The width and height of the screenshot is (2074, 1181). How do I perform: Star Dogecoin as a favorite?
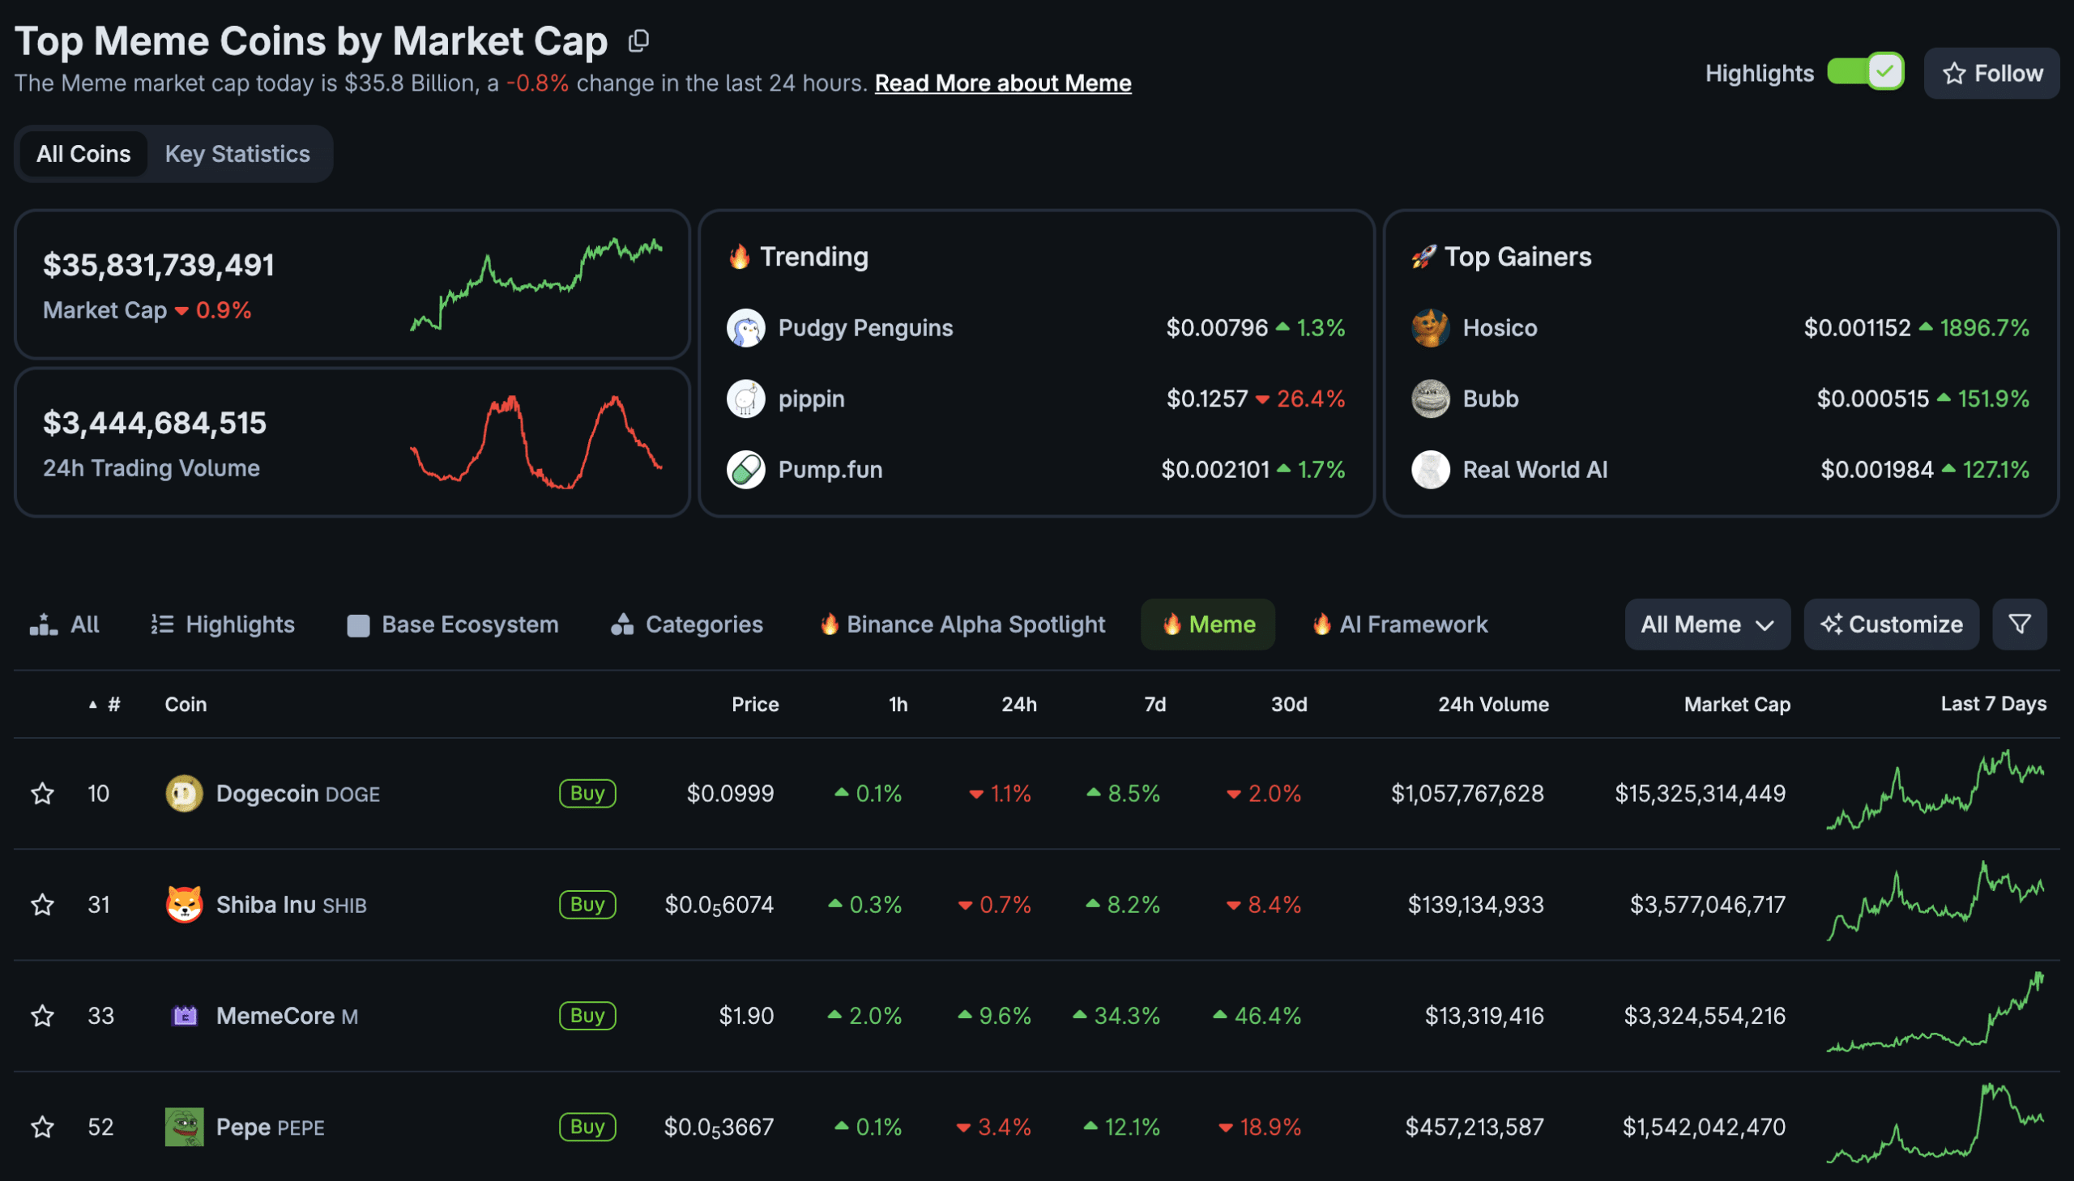click(x=42, y=792)
